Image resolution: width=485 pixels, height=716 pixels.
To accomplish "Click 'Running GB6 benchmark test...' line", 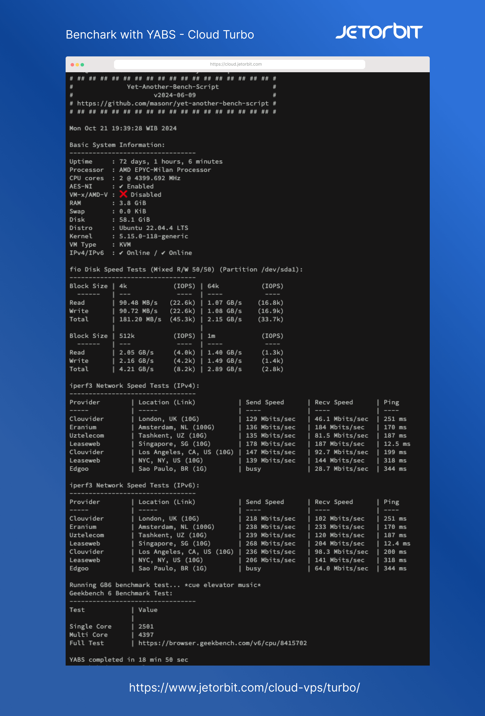I will click(x=165, y=585).
